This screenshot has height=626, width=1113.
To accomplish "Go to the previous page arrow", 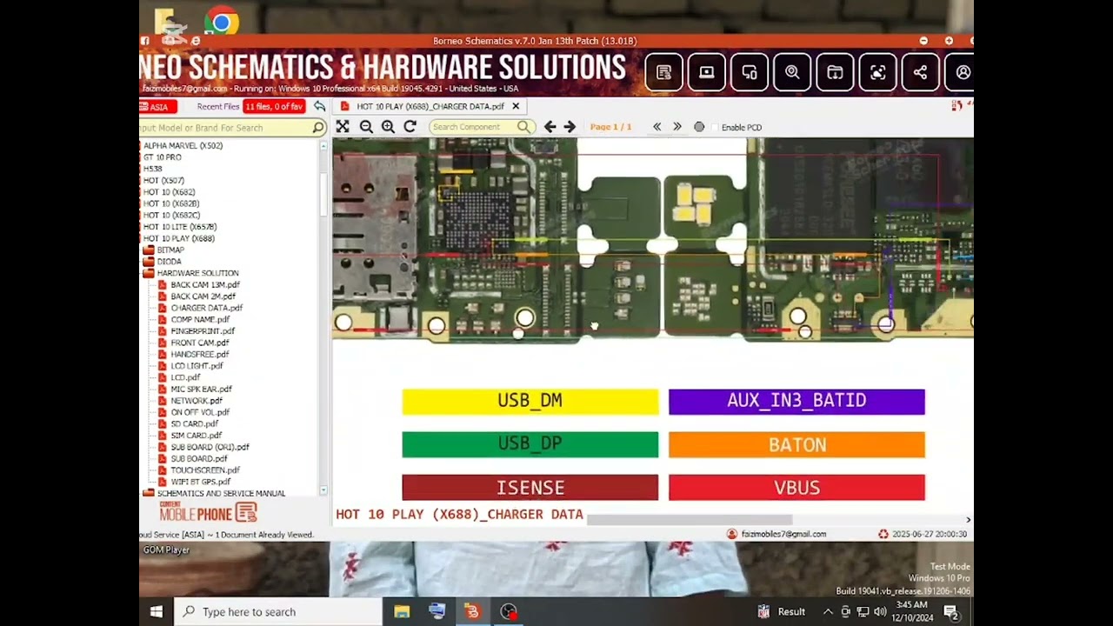I will (x=550, y=127).
